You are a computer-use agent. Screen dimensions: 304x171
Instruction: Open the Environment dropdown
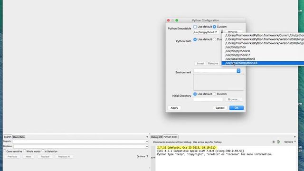pos(238,71)
